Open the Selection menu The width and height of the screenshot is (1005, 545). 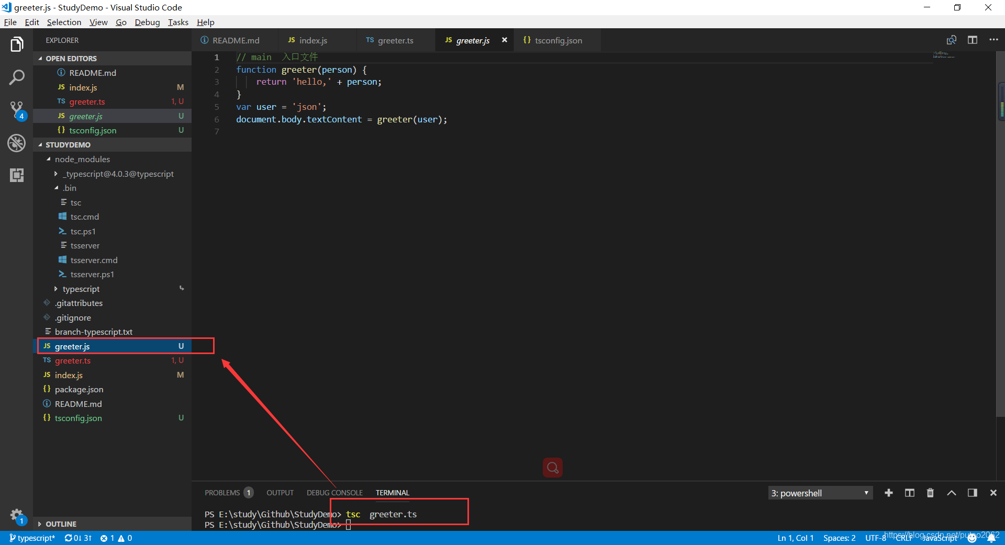pos(64,22)
